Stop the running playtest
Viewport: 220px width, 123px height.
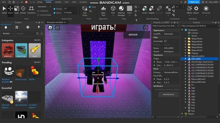click(26, 2)
